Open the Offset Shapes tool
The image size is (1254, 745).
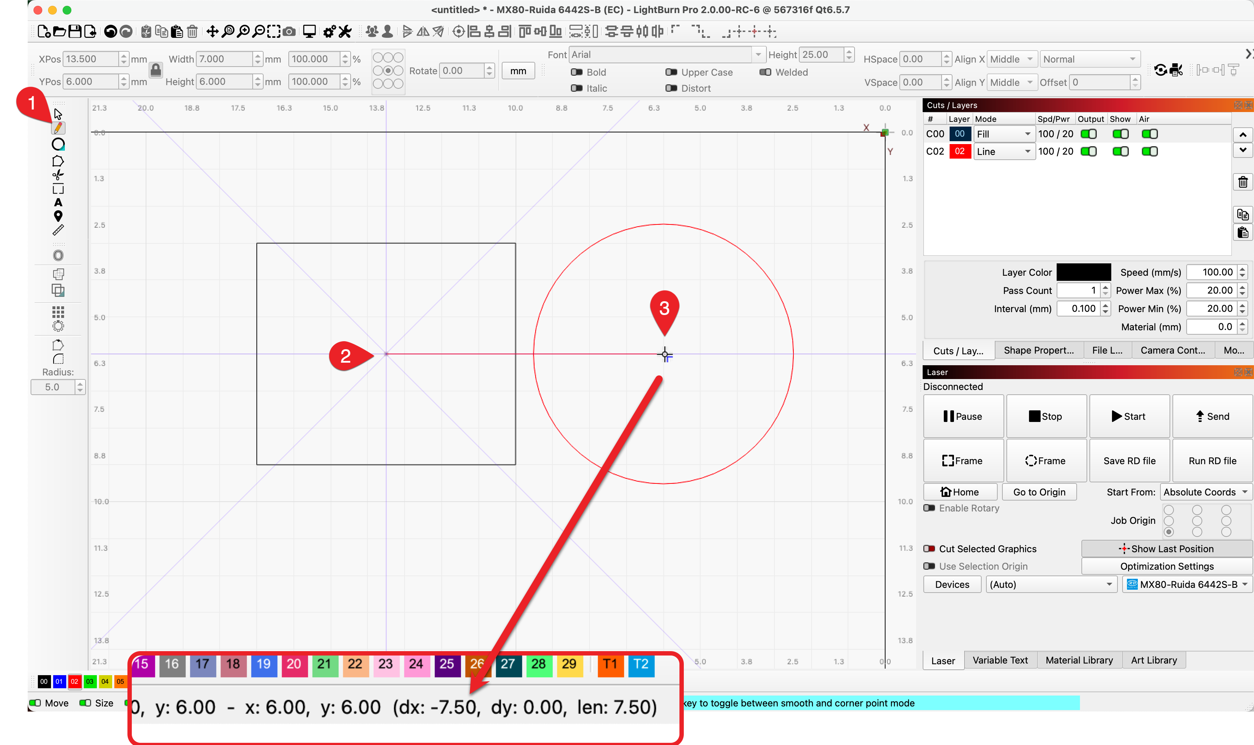coord(58,255)
